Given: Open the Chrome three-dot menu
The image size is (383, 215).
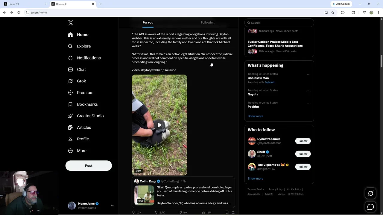Looking at the screenshot, I should pyautogui.click(x=379, y=13).
